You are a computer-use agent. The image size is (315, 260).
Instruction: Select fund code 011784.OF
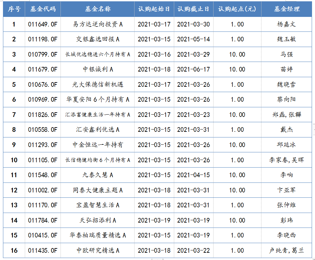(x=43, y=221)
